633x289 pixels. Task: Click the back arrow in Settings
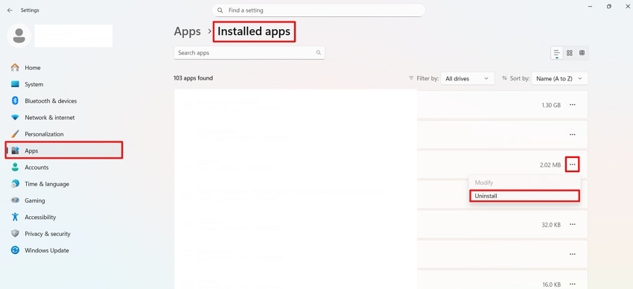(x=10, y=10)
